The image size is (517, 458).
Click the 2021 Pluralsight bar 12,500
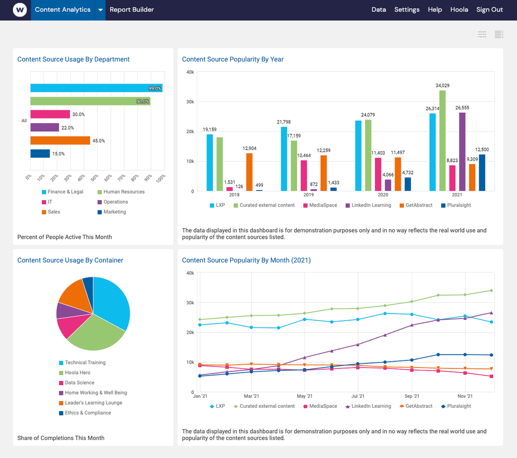tap(482, 173)
